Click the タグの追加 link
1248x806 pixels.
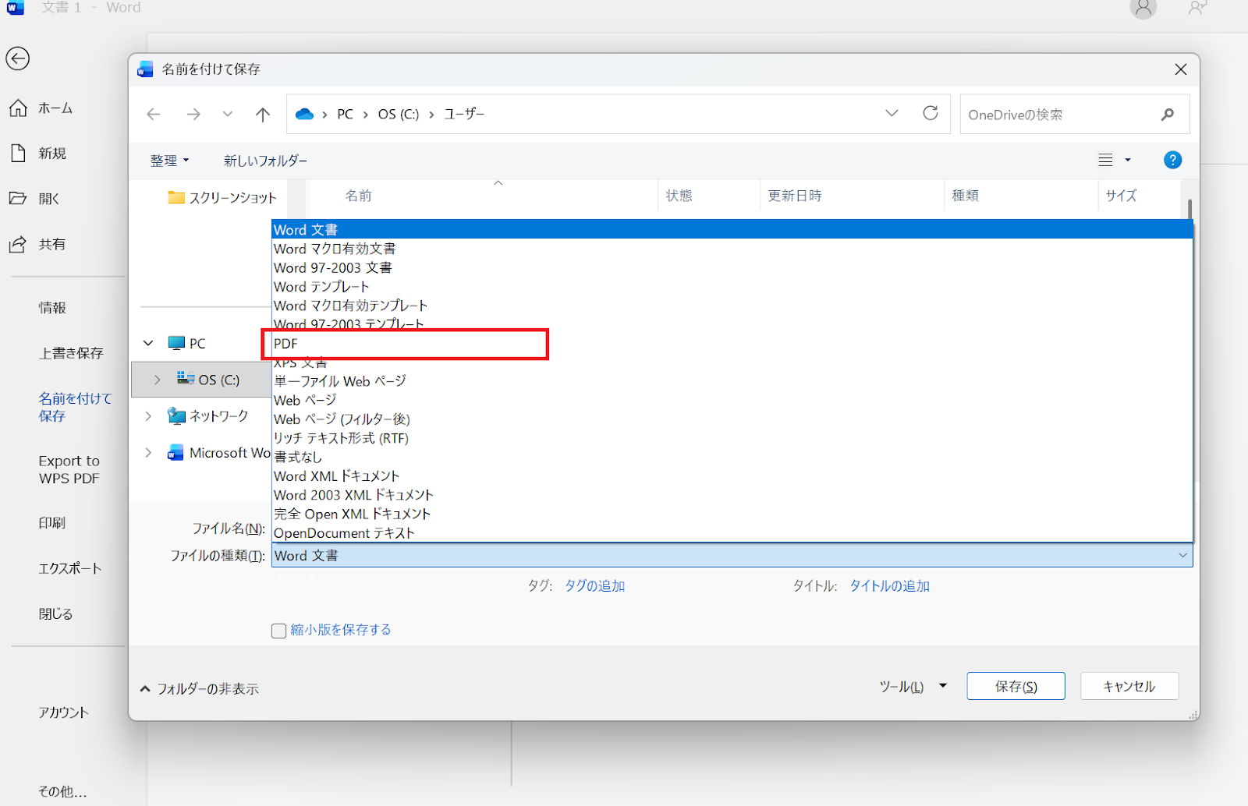point(595,585)
